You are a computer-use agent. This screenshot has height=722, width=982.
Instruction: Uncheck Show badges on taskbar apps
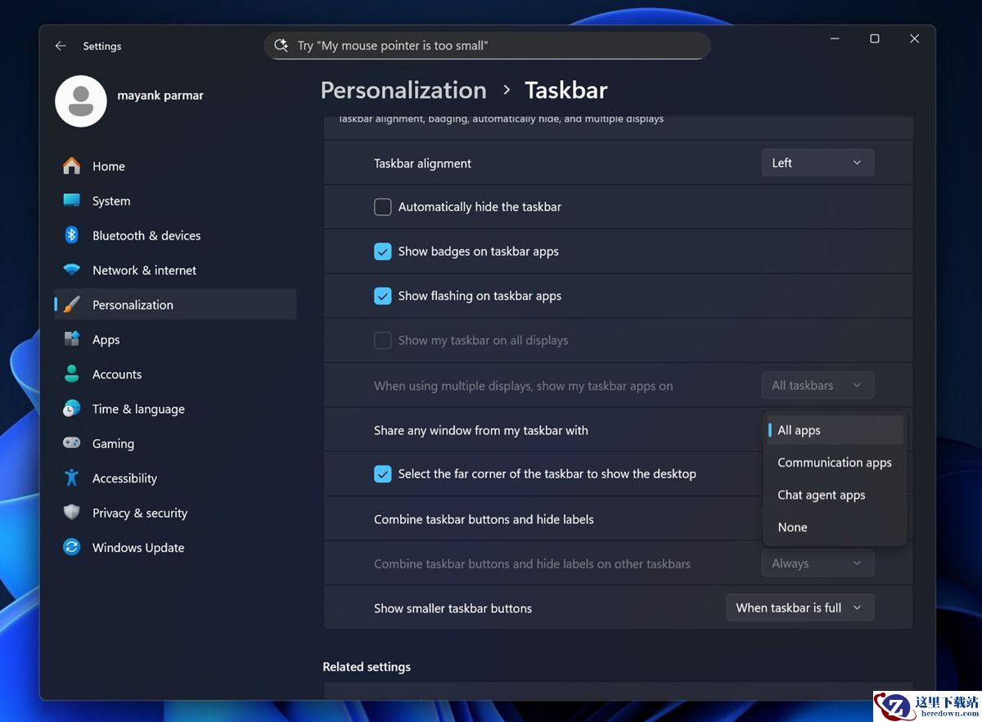(382, 252)
